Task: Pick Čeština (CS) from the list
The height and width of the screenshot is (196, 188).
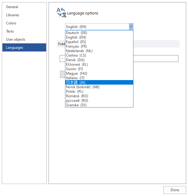Action: [x=99, y=55]
